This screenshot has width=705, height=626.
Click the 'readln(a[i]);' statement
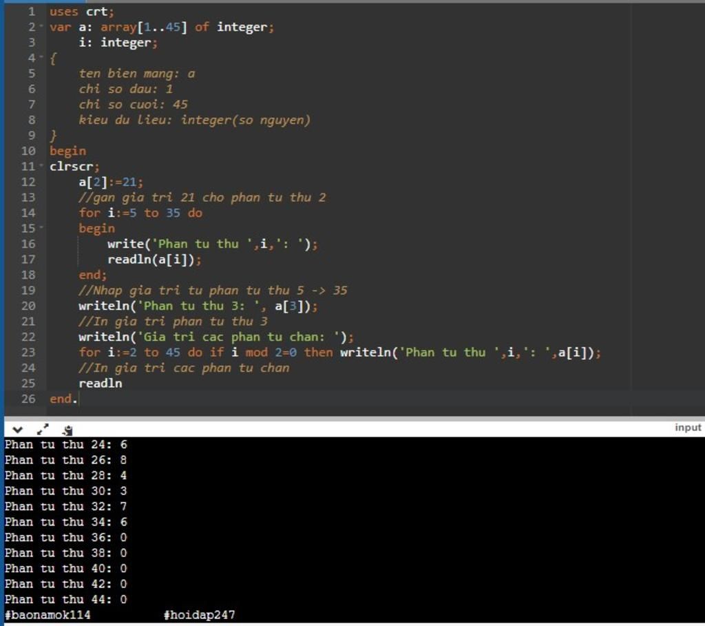click(x=155, y=260)
